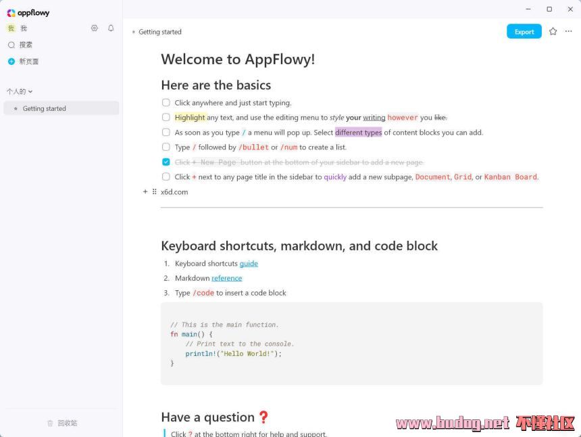Screen dimensions: 581x437
Task: Uncheck the checked New Page task checkbox
Action: click(166, 162)
